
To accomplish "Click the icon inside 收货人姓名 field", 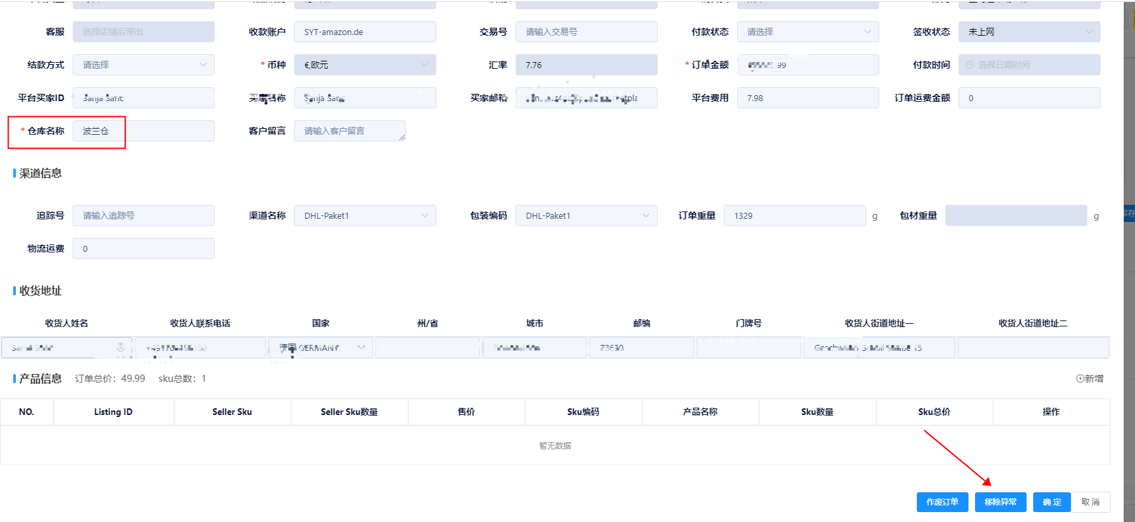I will (120, 347).
